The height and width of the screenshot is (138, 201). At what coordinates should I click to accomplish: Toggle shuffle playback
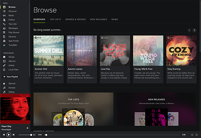coord(192,135)
